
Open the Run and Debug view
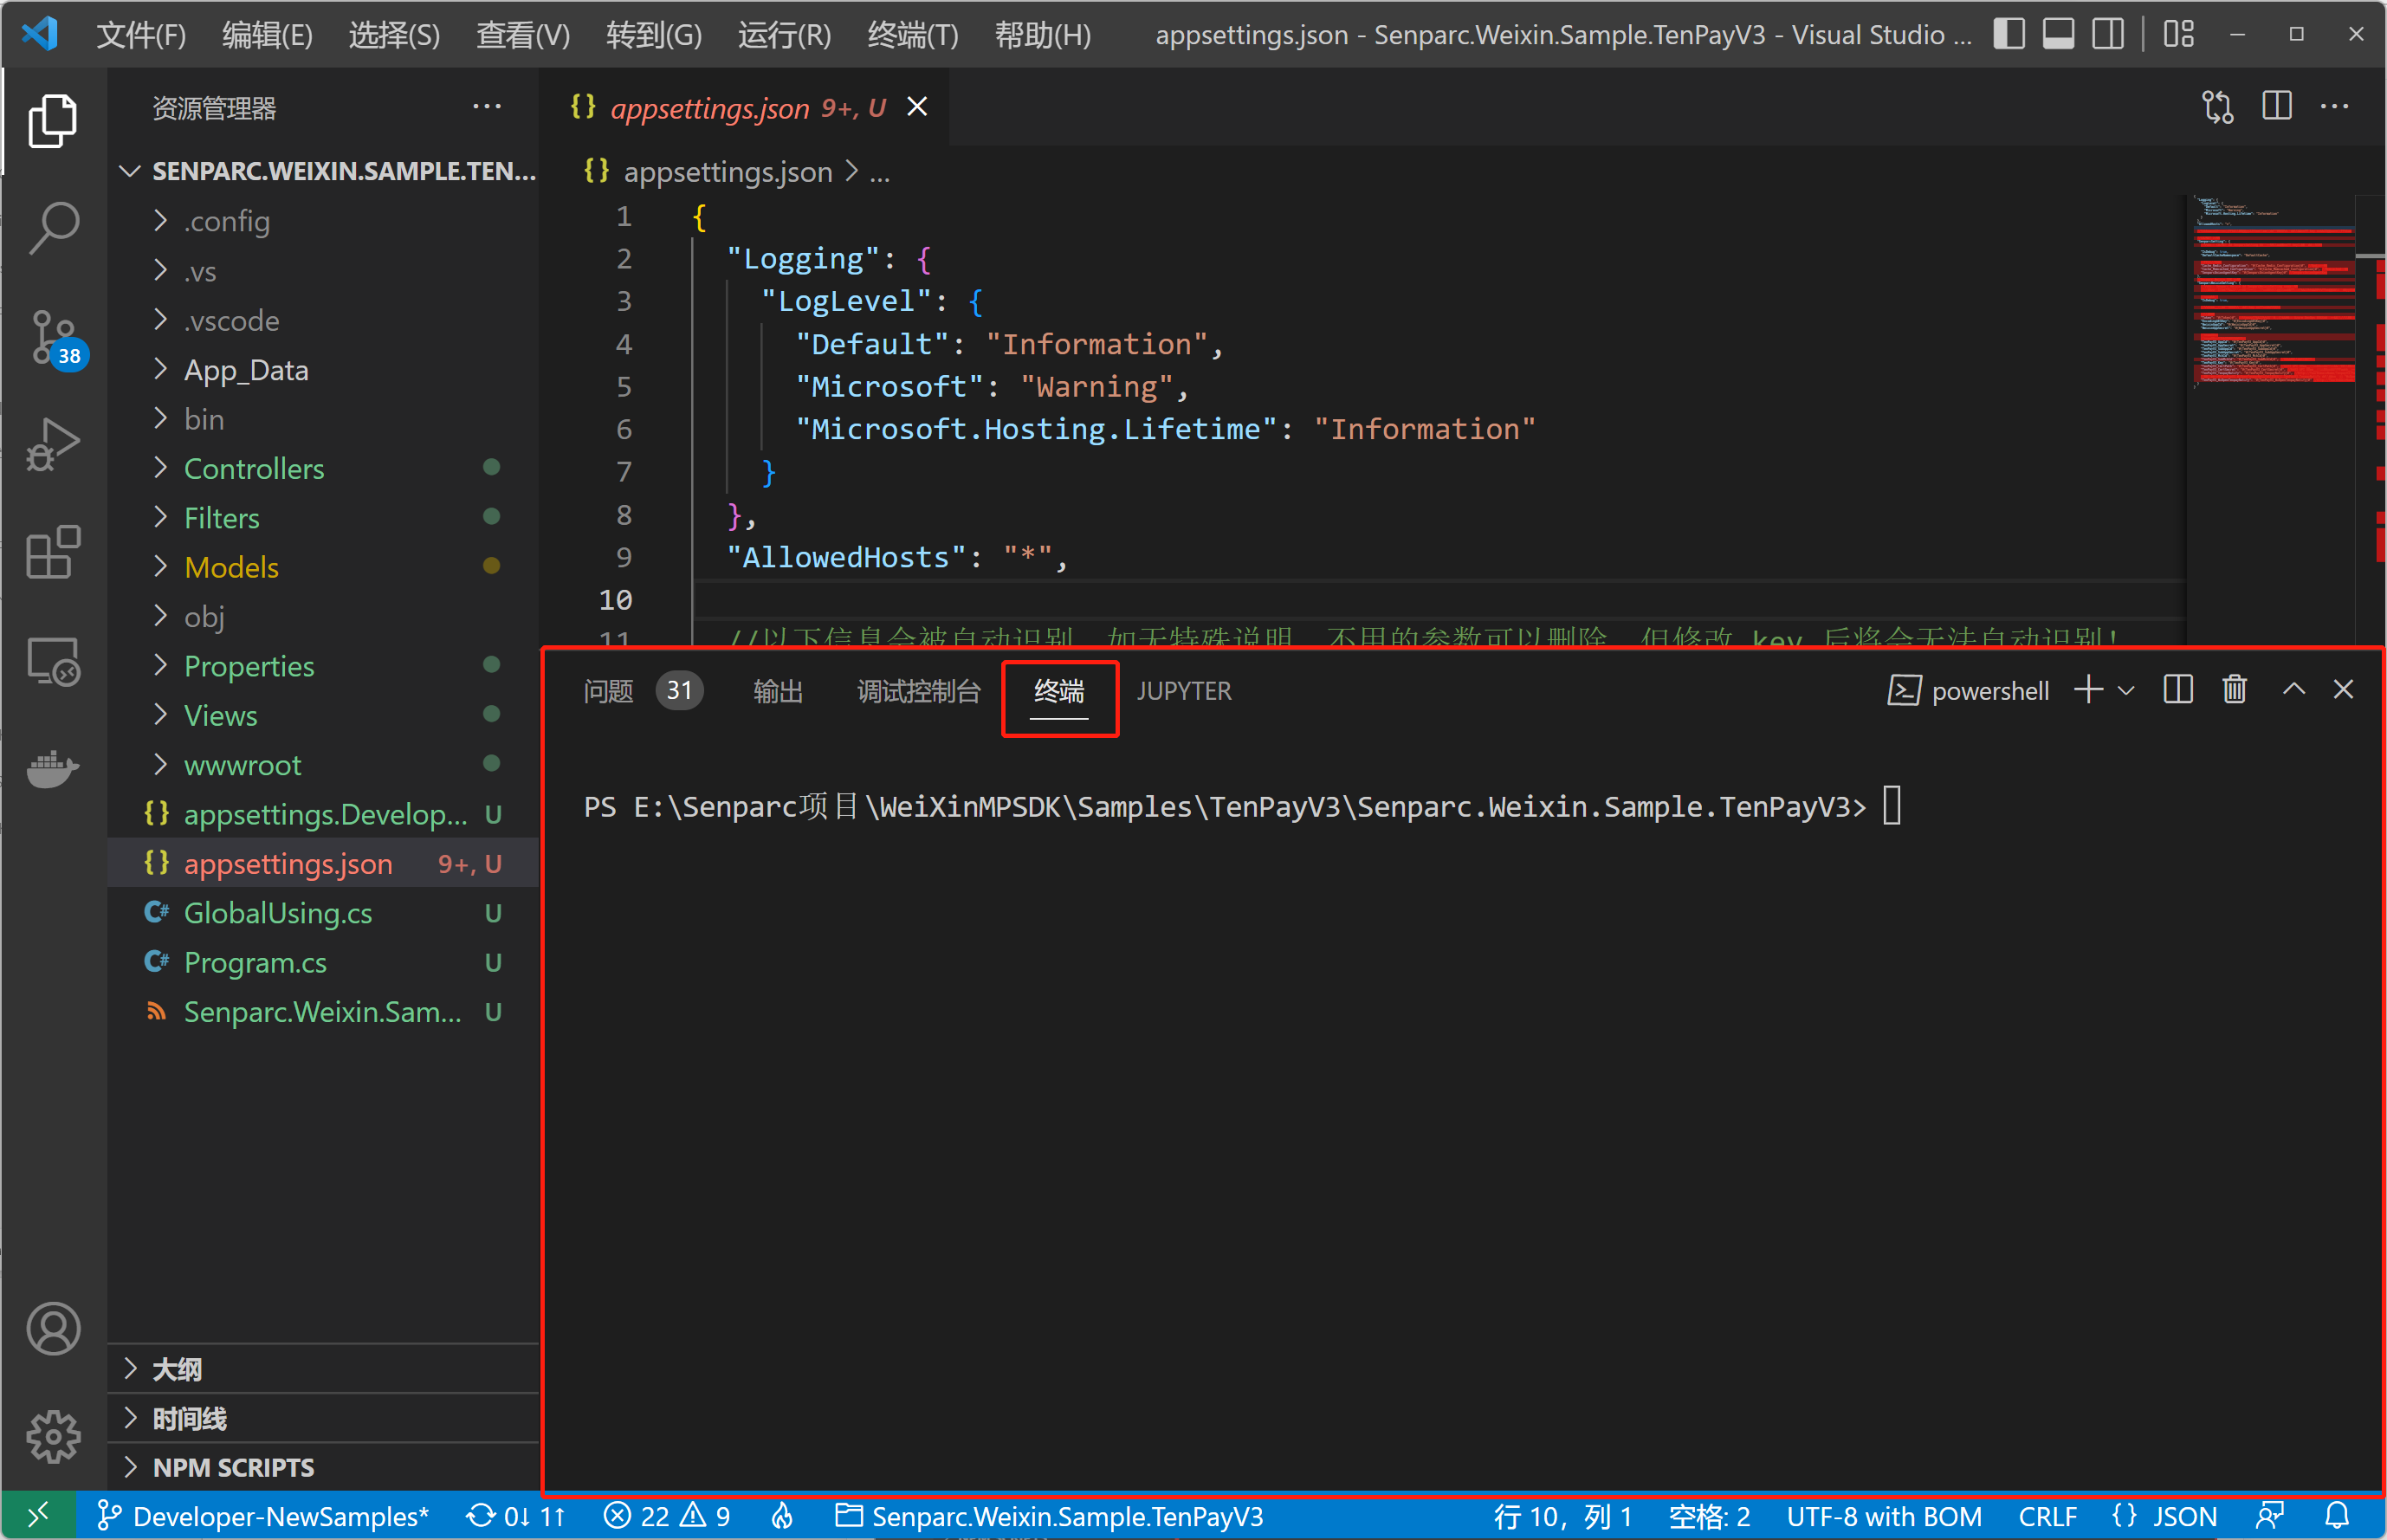(x=53, y=445)
